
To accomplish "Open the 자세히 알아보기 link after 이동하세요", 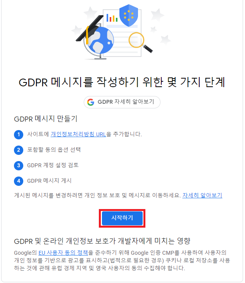I will point(202,195).
